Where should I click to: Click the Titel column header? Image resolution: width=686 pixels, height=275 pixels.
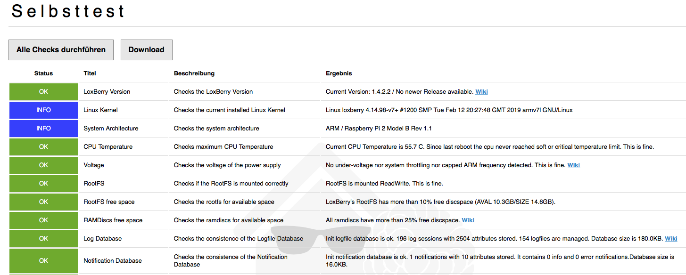click(x=90, y=73)
